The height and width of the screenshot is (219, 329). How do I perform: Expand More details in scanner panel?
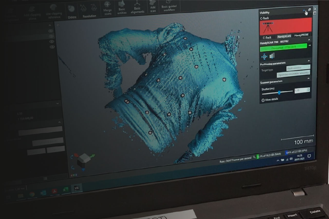coord(270,99)
